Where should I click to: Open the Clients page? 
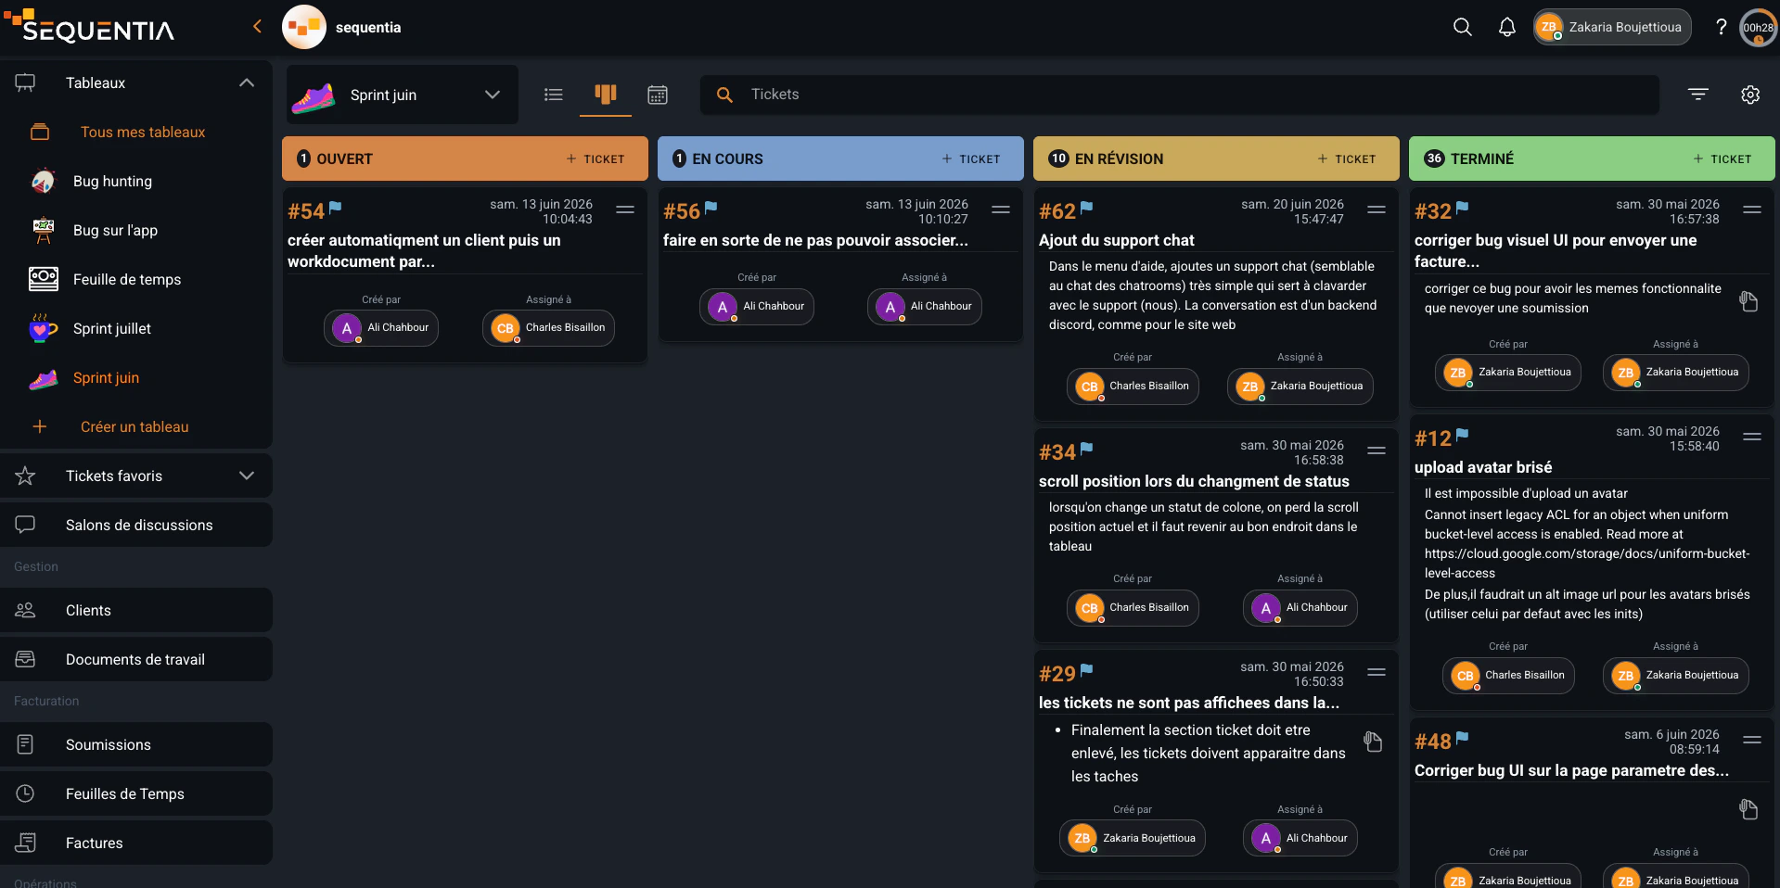coord(136,610)
